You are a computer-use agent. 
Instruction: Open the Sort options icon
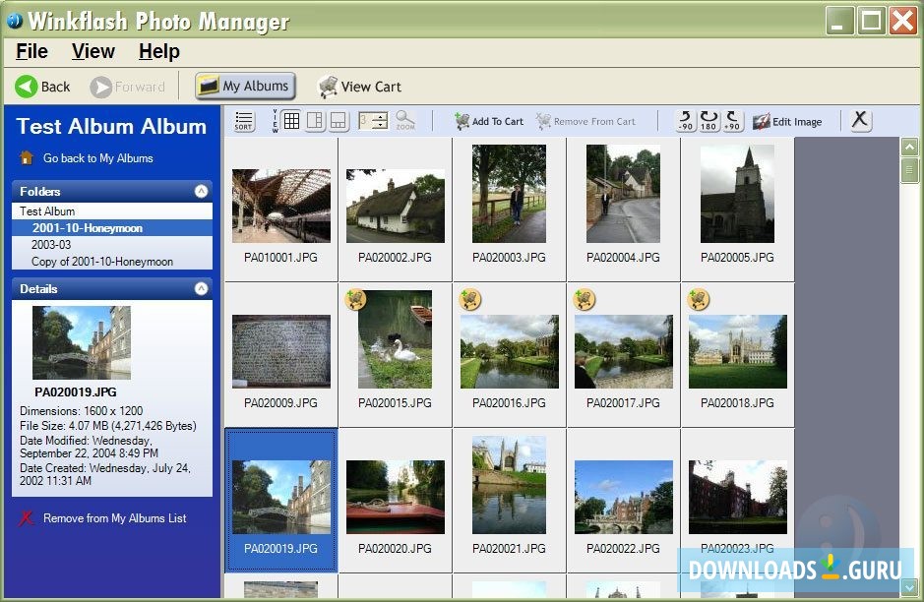[243, 120]
